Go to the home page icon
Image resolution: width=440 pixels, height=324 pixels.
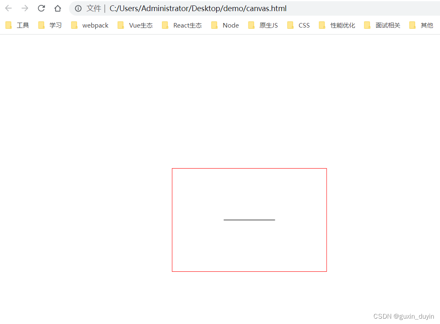click(x=58, y=8)
